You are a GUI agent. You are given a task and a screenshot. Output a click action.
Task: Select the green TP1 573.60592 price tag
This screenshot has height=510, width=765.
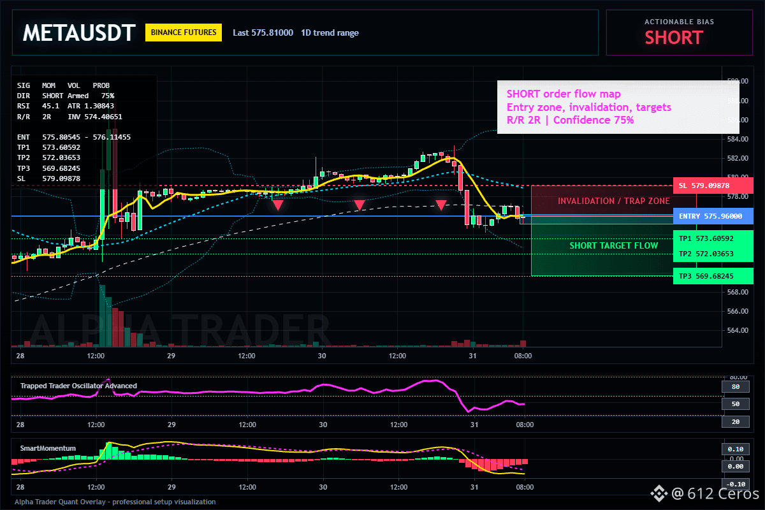tap(713, 238)
